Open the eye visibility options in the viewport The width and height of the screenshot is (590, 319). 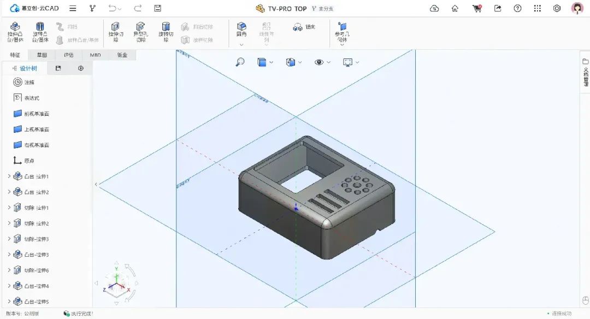click(320, 62)
